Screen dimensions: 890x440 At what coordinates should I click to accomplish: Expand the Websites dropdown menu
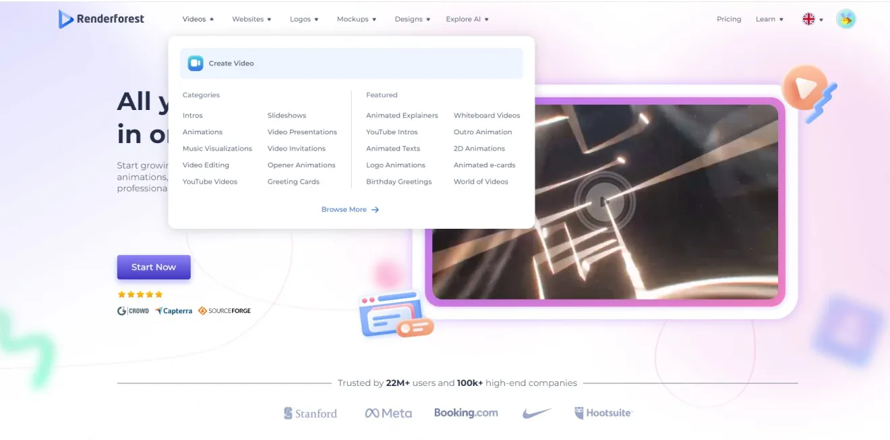(251, 19)
